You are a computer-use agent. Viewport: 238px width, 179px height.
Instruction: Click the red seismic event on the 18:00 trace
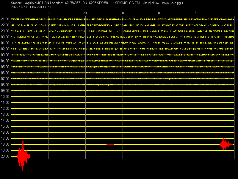click(226, 144)
